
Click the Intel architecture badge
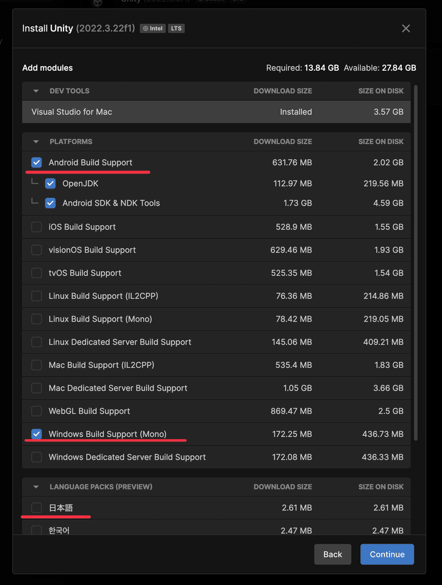[152, 28]
